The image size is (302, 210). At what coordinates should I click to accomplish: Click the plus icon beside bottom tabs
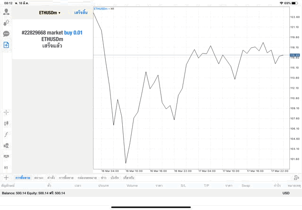(x=6, y=178)
